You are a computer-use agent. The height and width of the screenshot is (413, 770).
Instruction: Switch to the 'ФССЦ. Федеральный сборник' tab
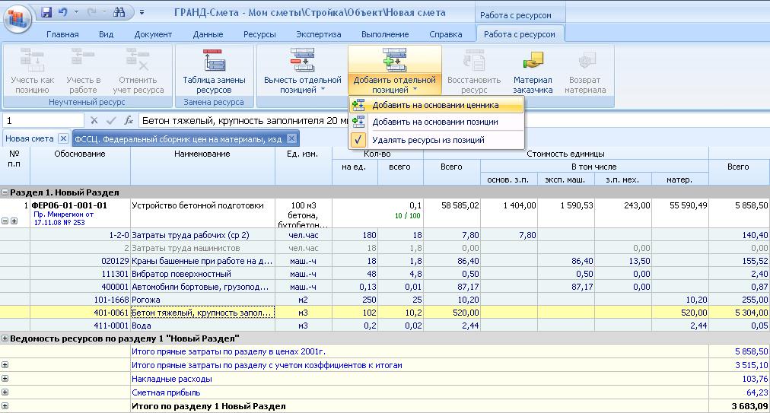178,139
